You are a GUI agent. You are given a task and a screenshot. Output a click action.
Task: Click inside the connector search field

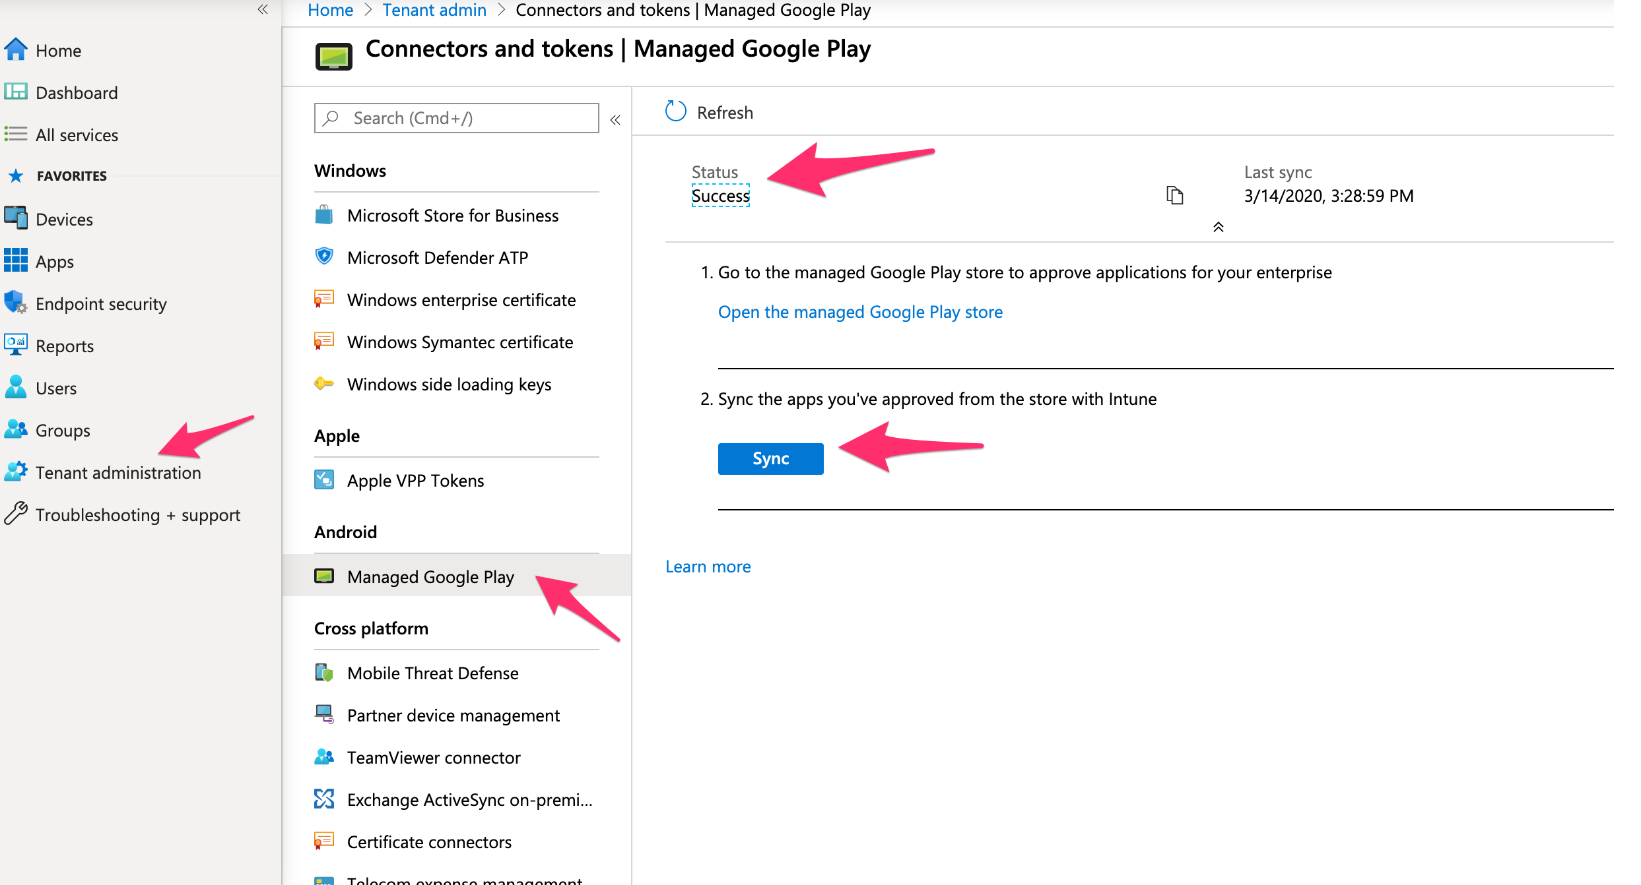coord(455,117)
